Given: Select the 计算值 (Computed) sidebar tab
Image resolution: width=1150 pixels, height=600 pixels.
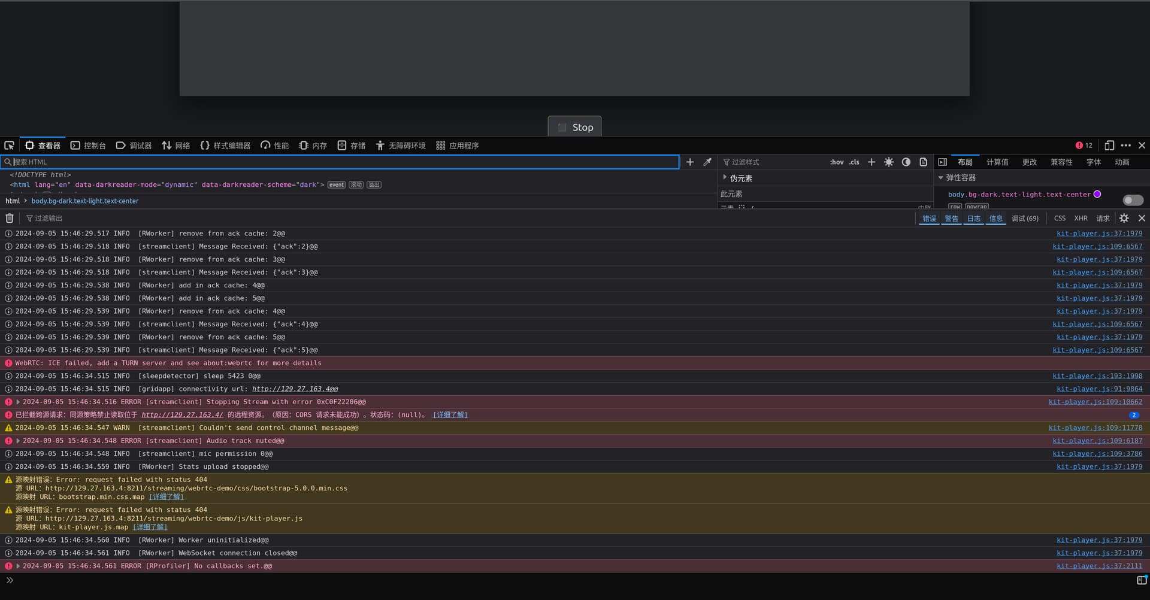Looking at the screenshot, I should 997,162.
